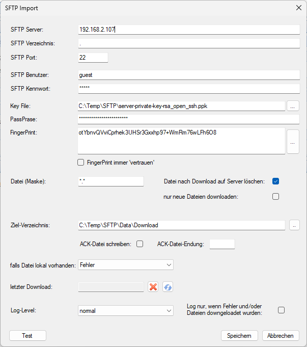Image resolution: width=307 pixels, height=347 pixels.
Task: Enable FingerPrint immer 'vertrauen' checkbox
Action: [x=80, y=163]
